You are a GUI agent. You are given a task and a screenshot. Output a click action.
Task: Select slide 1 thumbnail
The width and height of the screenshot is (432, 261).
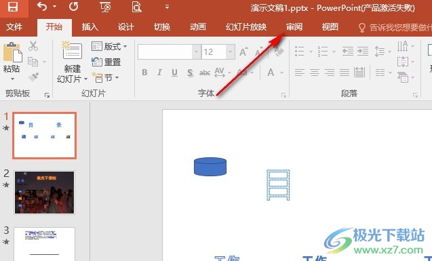[x=44, y=136]
